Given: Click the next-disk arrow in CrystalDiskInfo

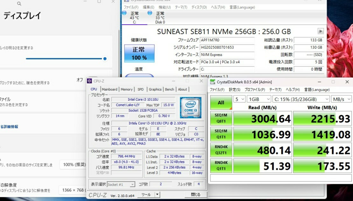Looking at the screenshot, I should (321, 31).
